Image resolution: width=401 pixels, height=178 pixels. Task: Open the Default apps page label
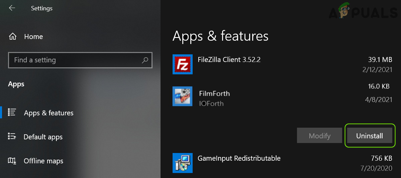click(x=43, y=137)
